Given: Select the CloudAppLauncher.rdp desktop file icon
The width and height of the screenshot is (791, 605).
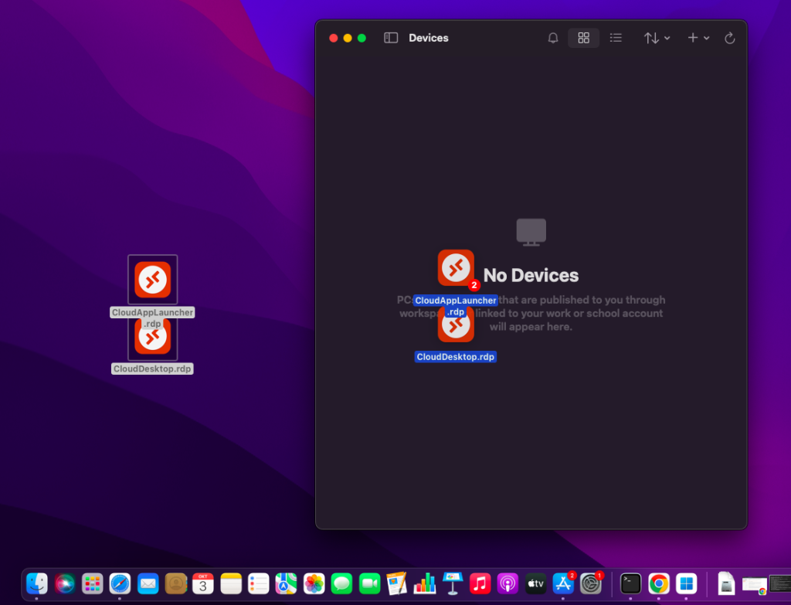Looking at the screenshot, I should coord(152,280).
